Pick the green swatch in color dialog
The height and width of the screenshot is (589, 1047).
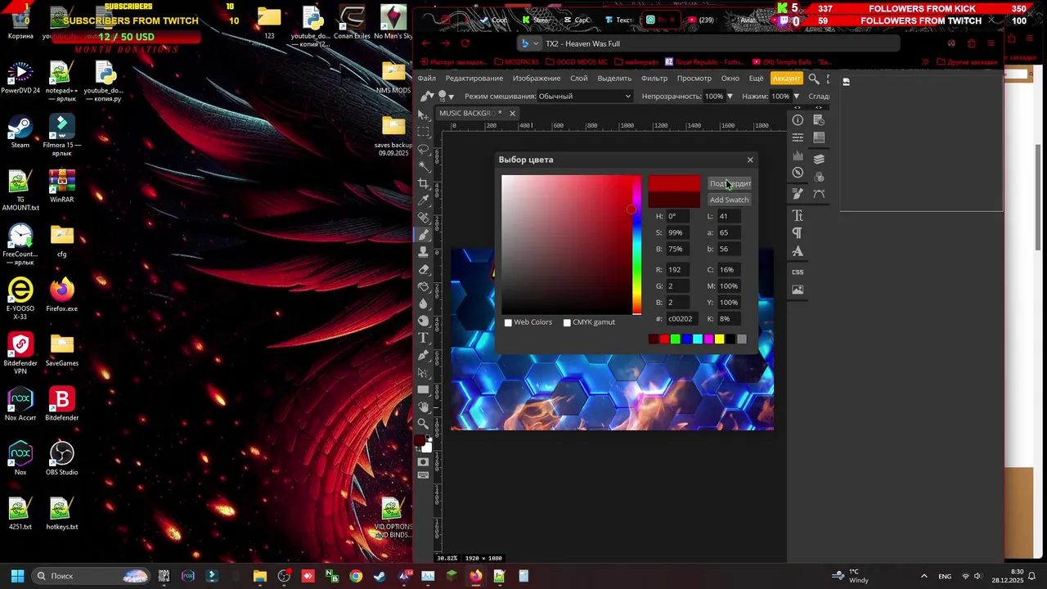[x=675, y=339]
